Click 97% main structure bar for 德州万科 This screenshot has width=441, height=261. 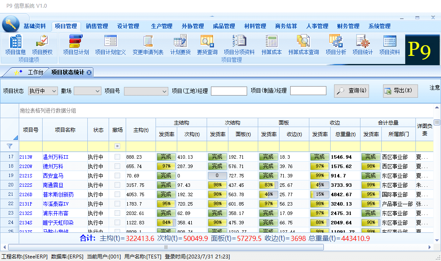pyautogui.click(x=166, y=166)
